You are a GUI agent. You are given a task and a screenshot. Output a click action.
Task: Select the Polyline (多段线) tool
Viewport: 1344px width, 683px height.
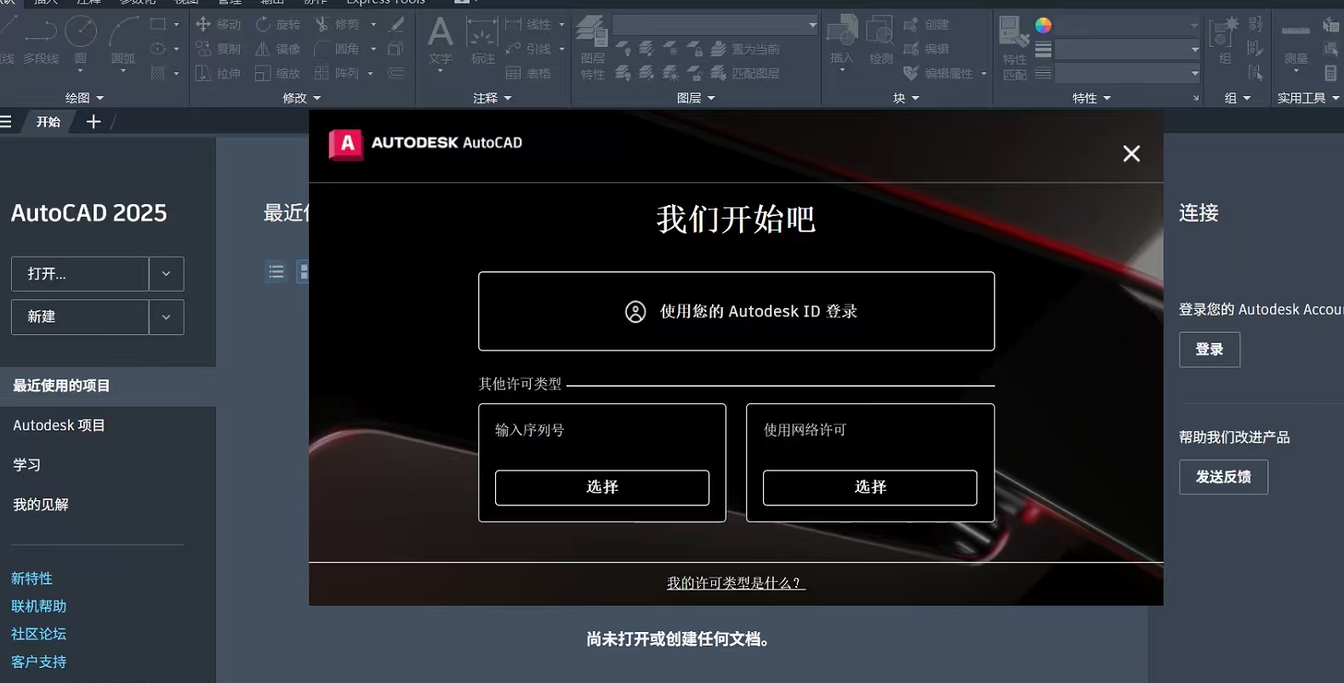point(40,34)
